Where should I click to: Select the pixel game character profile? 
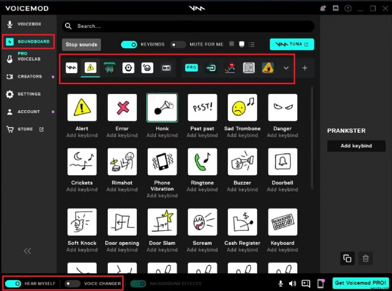click(230, 68)
